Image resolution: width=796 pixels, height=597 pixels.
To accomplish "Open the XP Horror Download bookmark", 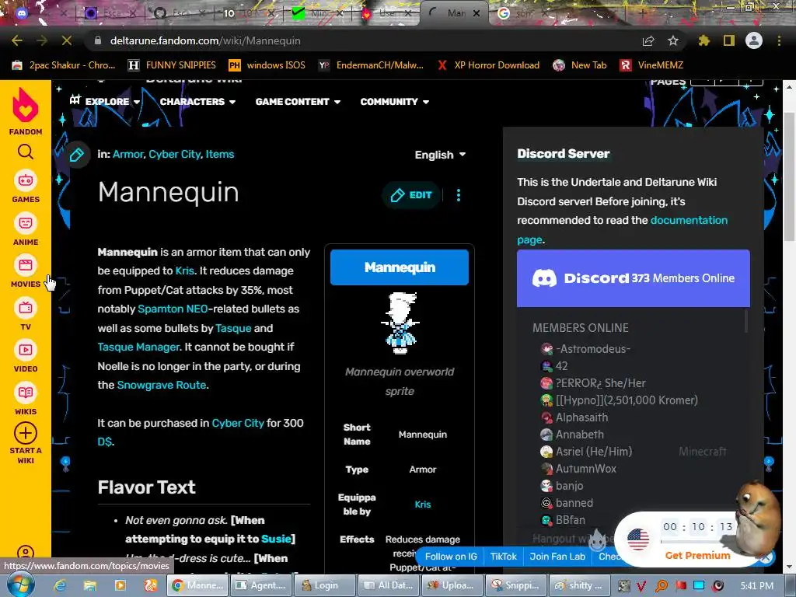I will click(x=488, y=65).
